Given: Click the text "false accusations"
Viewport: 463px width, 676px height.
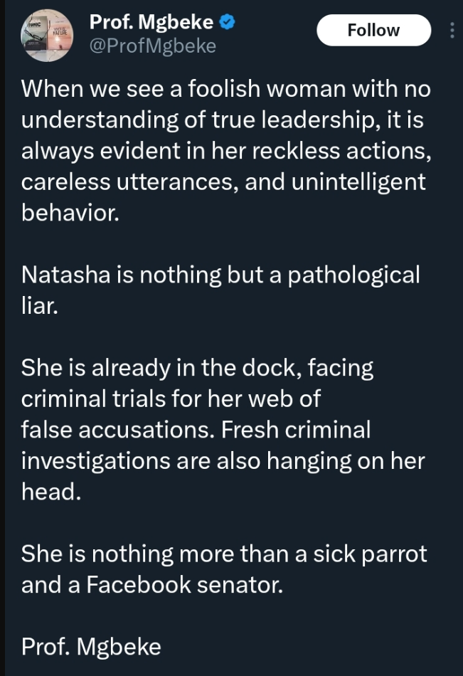Looking at the screenshot, I should pos(115,429).
